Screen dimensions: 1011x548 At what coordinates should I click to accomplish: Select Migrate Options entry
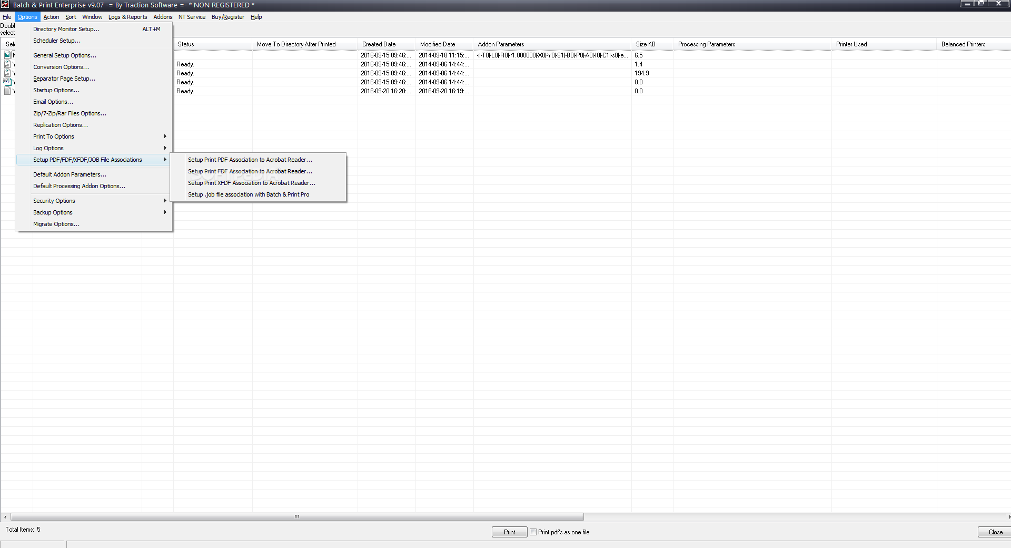pyautogui.click(x=94, y=224)
